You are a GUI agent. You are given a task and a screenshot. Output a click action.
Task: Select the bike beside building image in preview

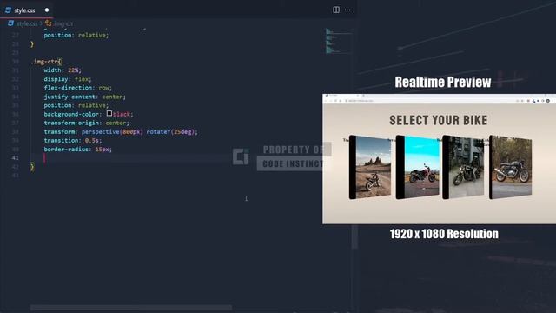point(463,167)
